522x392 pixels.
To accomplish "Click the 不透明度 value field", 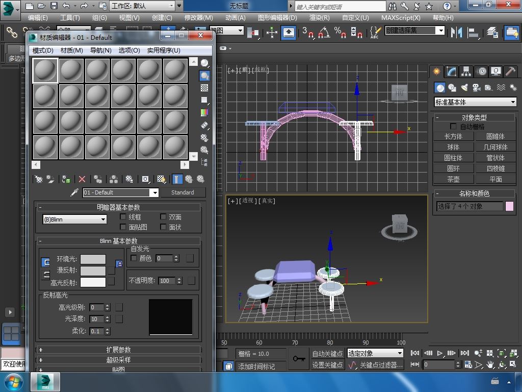I will [167, 281].
